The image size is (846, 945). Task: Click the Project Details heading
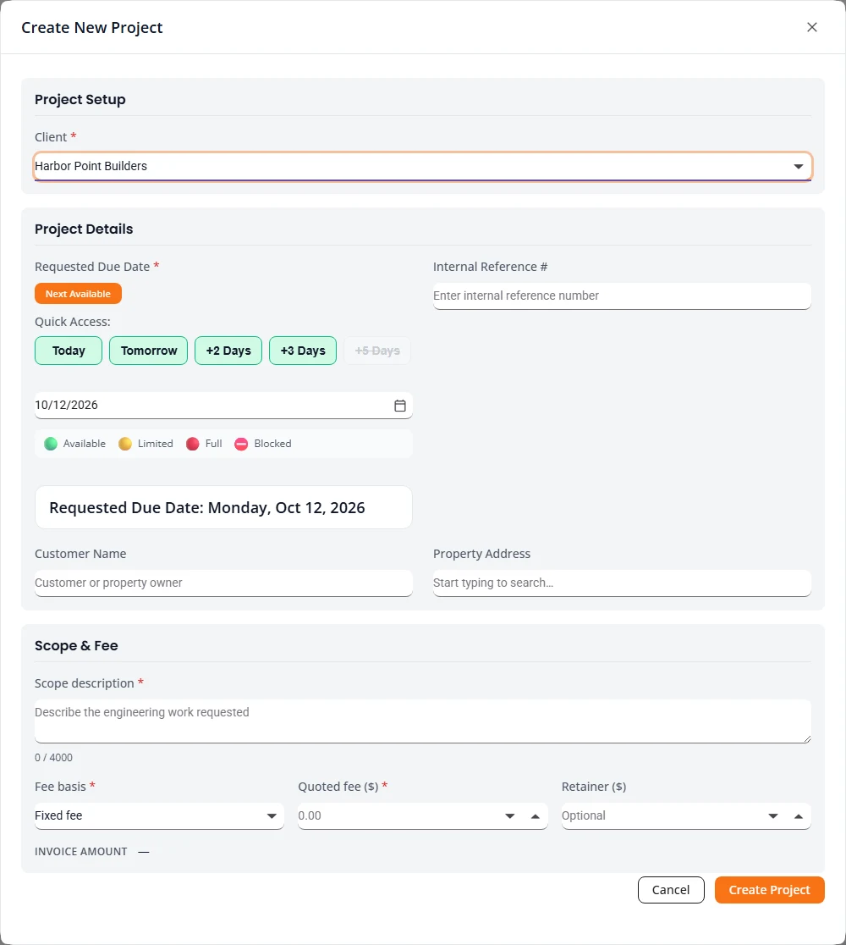84,229
